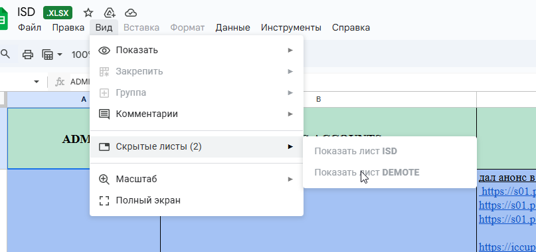This screenshot has width=536, height=252.
Task: Open the Данные menu
Action: click(x=232, y=28)
